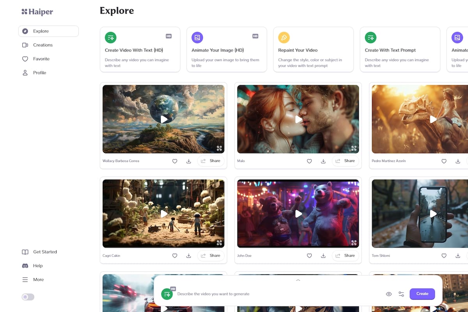Open the Favorite section
The image size is (468, 312).
[40, 58]
